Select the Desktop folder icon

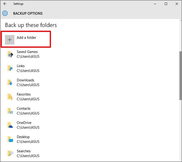pyautogui.click(x=10, y=139)
